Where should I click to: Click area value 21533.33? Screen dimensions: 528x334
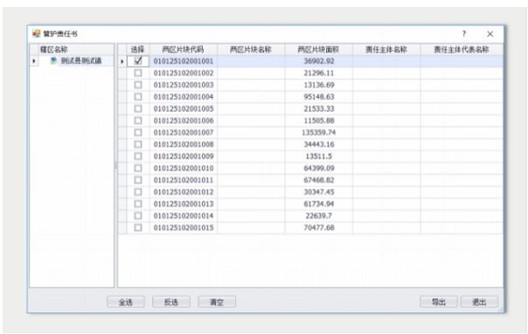coord(319,108)
